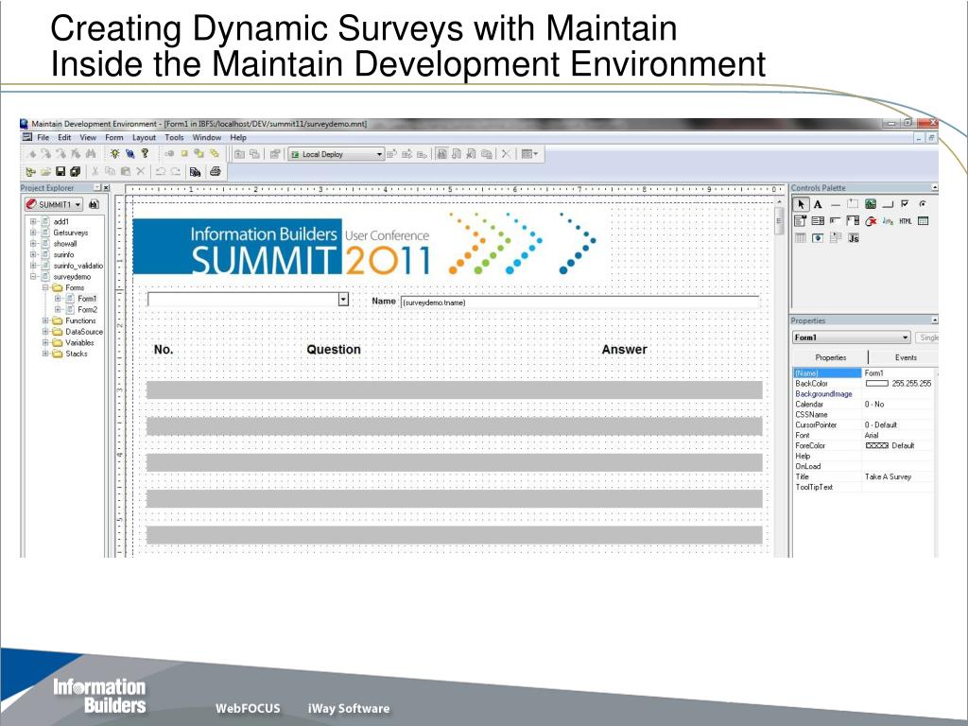Click the Print icon in the toolbar

pyautogui.click(x=216, y=171)
